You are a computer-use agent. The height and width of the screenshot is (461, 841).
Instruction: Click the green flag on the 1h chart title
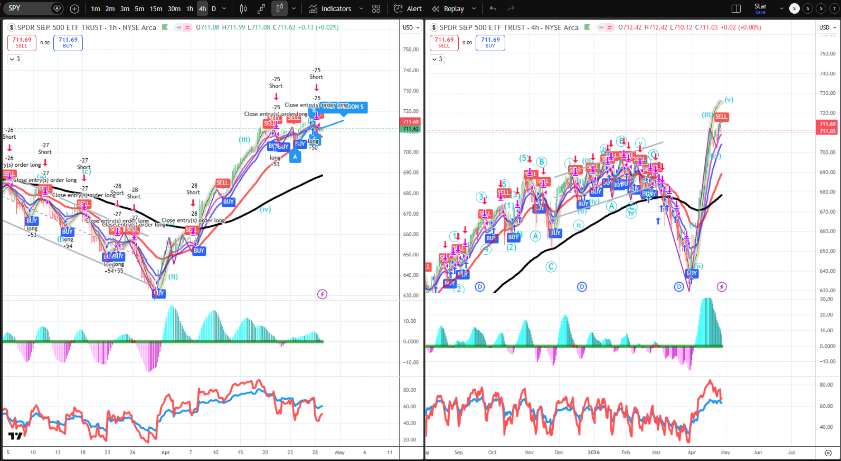165,27
